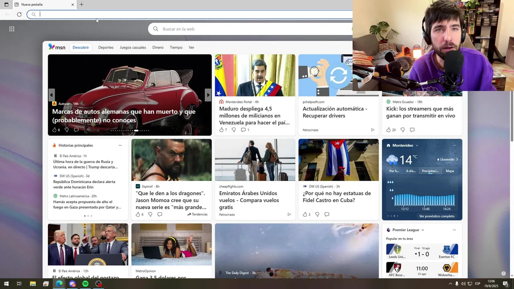The height and width of the screenshot is (289, 514).
Task: Comment on the Jason Momoa article
Action: [160, 215]
